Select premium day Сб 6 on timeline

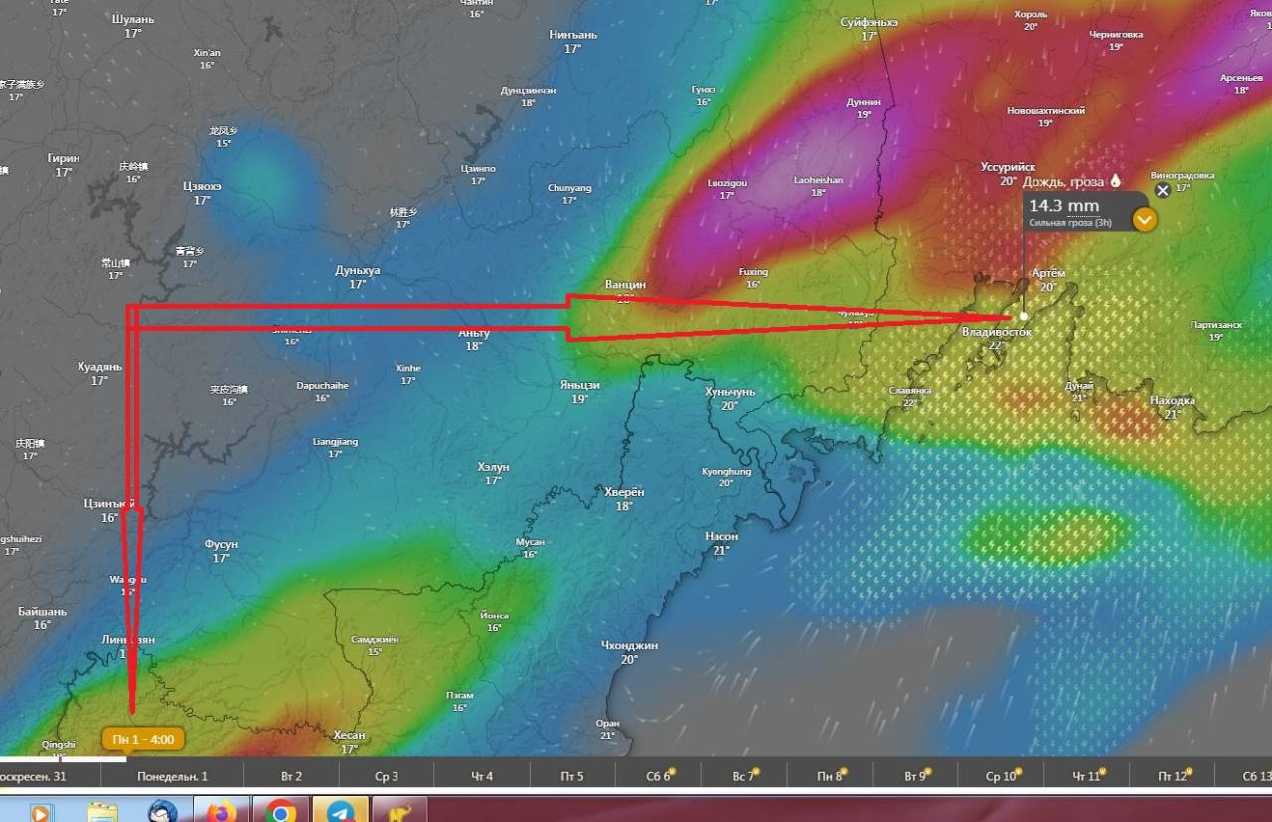pyautogui.click(x=659, y=776)
